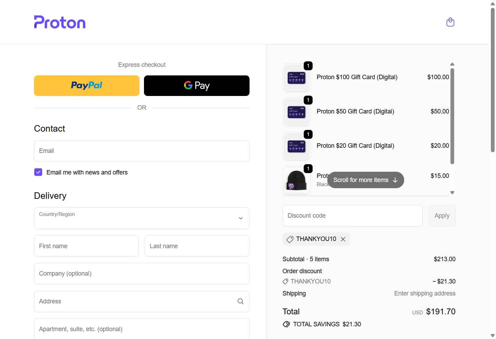Pay with PayPal express checkout

[87, 86]
